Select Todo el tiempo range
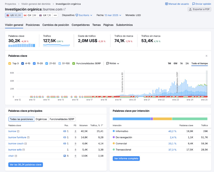The width and height of the screenshot is (214, 172). click(x=200, y=64)
